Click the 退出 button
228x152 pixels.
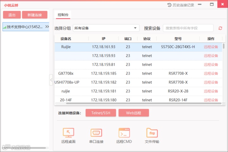(12, 15)
